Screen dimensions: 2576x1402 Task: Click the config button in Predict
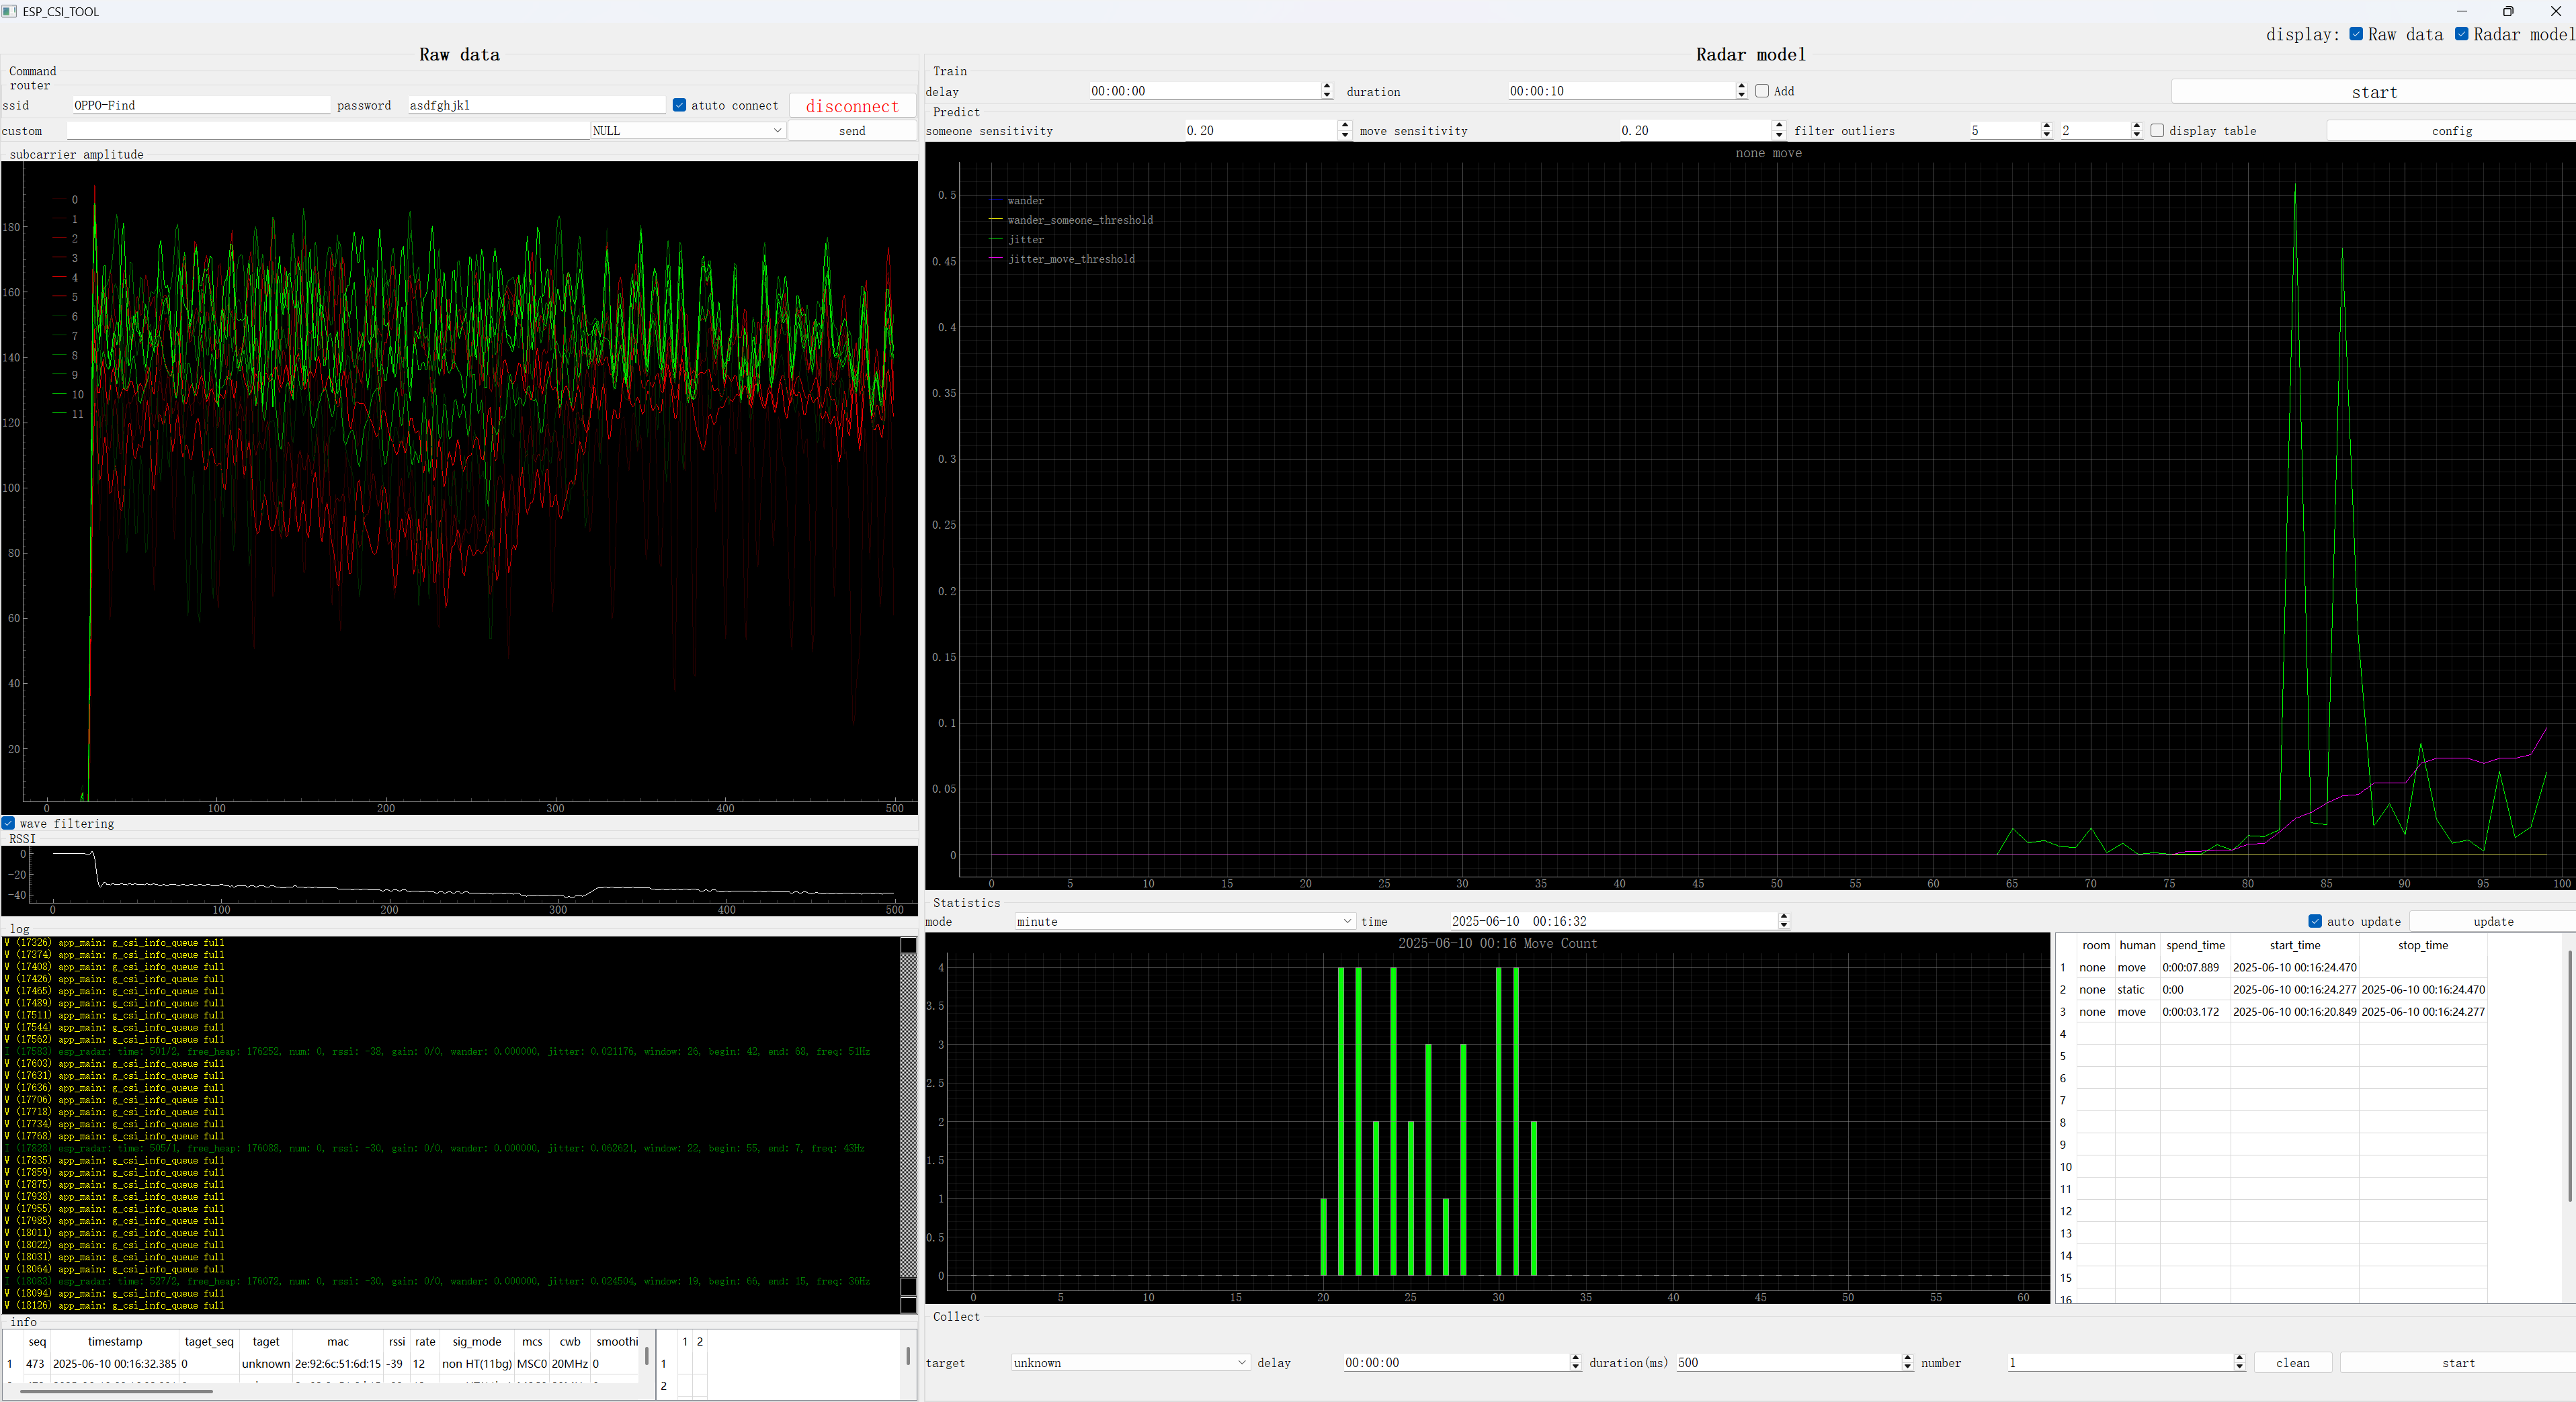pyautogui.click(x=2451, y=131)
